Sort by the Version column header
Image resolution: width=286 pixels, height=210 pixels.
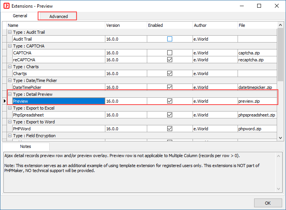pos(126,25)
